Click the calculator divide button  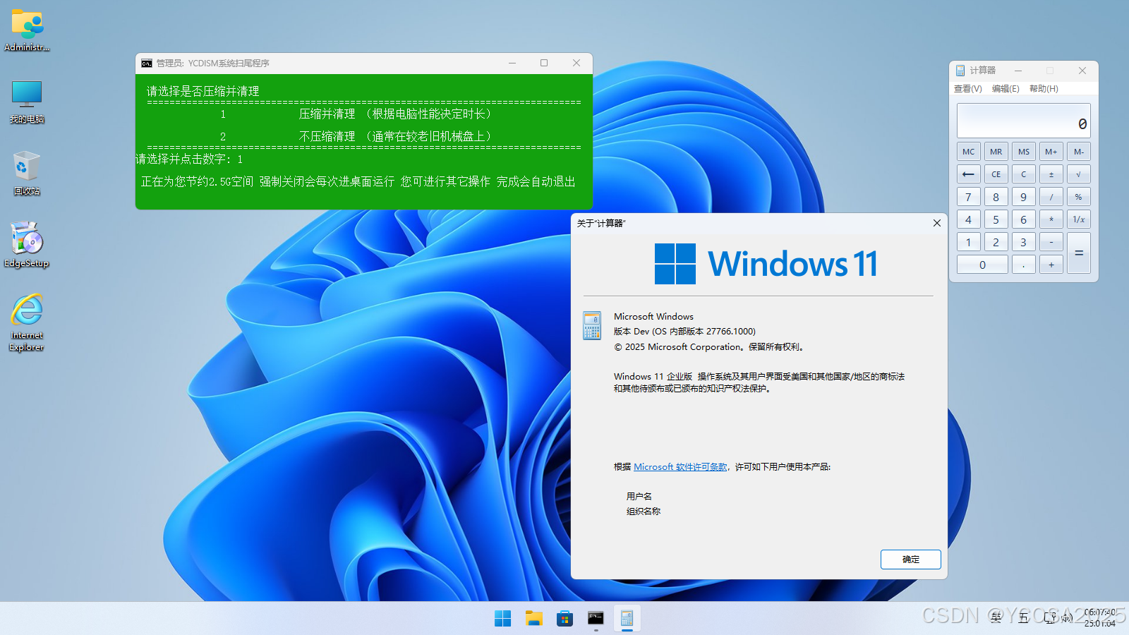(1051, 197)
